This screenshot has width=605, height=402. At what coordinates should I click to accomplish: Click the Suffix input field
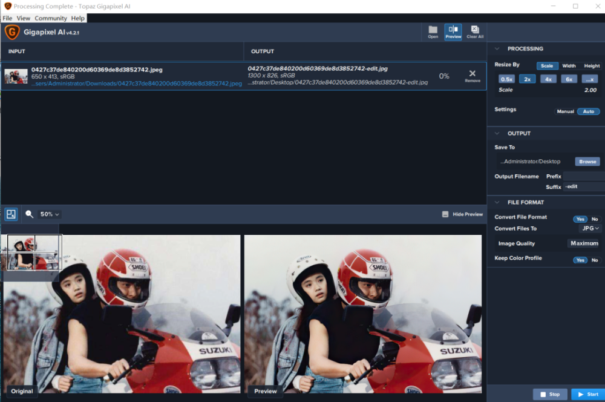point(583,187)
